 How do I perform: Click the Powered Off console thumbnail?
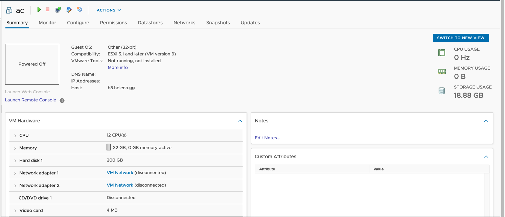32,64
